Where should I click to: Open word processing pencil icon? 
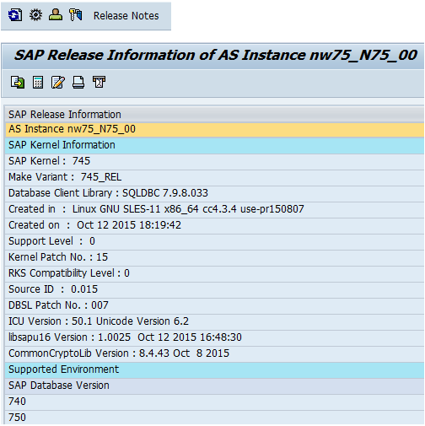pos(58,83)
